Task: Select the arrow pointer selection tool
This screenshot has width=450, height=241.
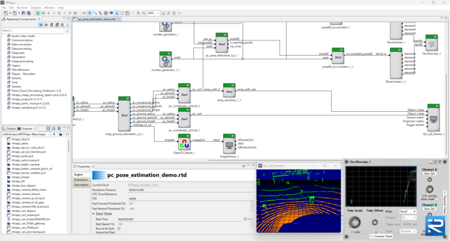Action: [x=90, y=13]
